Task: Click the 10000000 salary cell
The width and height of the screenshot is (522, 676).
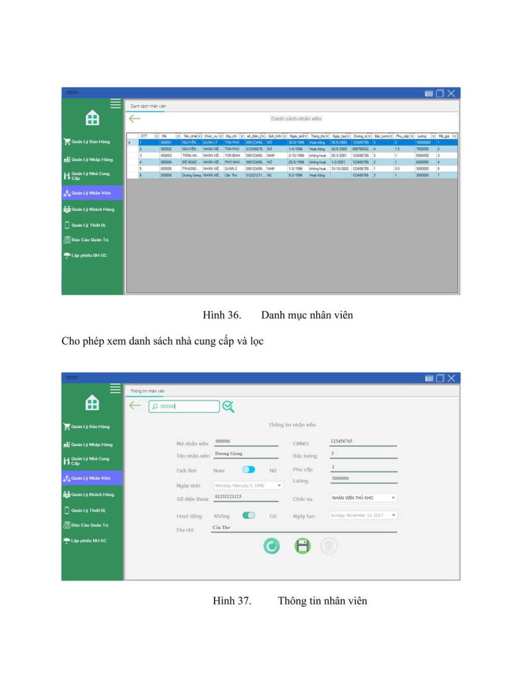Action: pyautogui.click(x=425, y=143)
